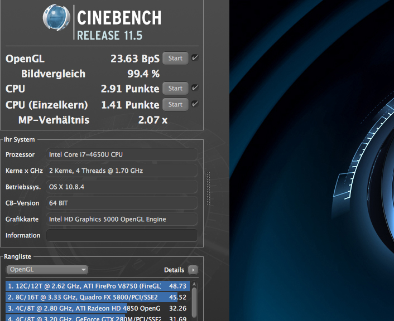Toggle the CPU test checkbox

[195, 88]
